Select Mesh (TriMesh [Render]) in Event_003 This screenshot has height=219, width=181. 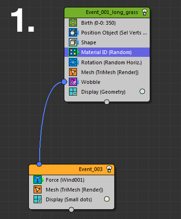pos(74,190)
